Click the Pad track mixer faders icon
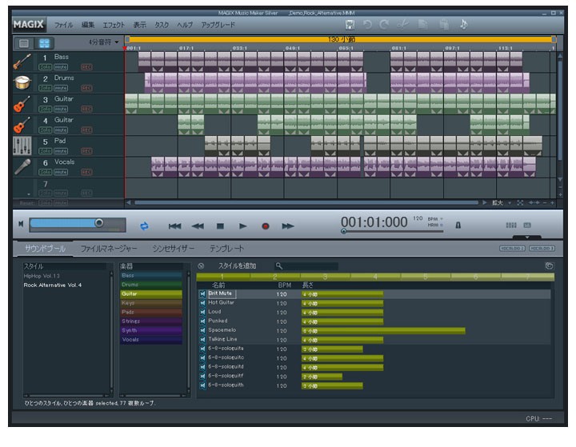 [22, 146]
